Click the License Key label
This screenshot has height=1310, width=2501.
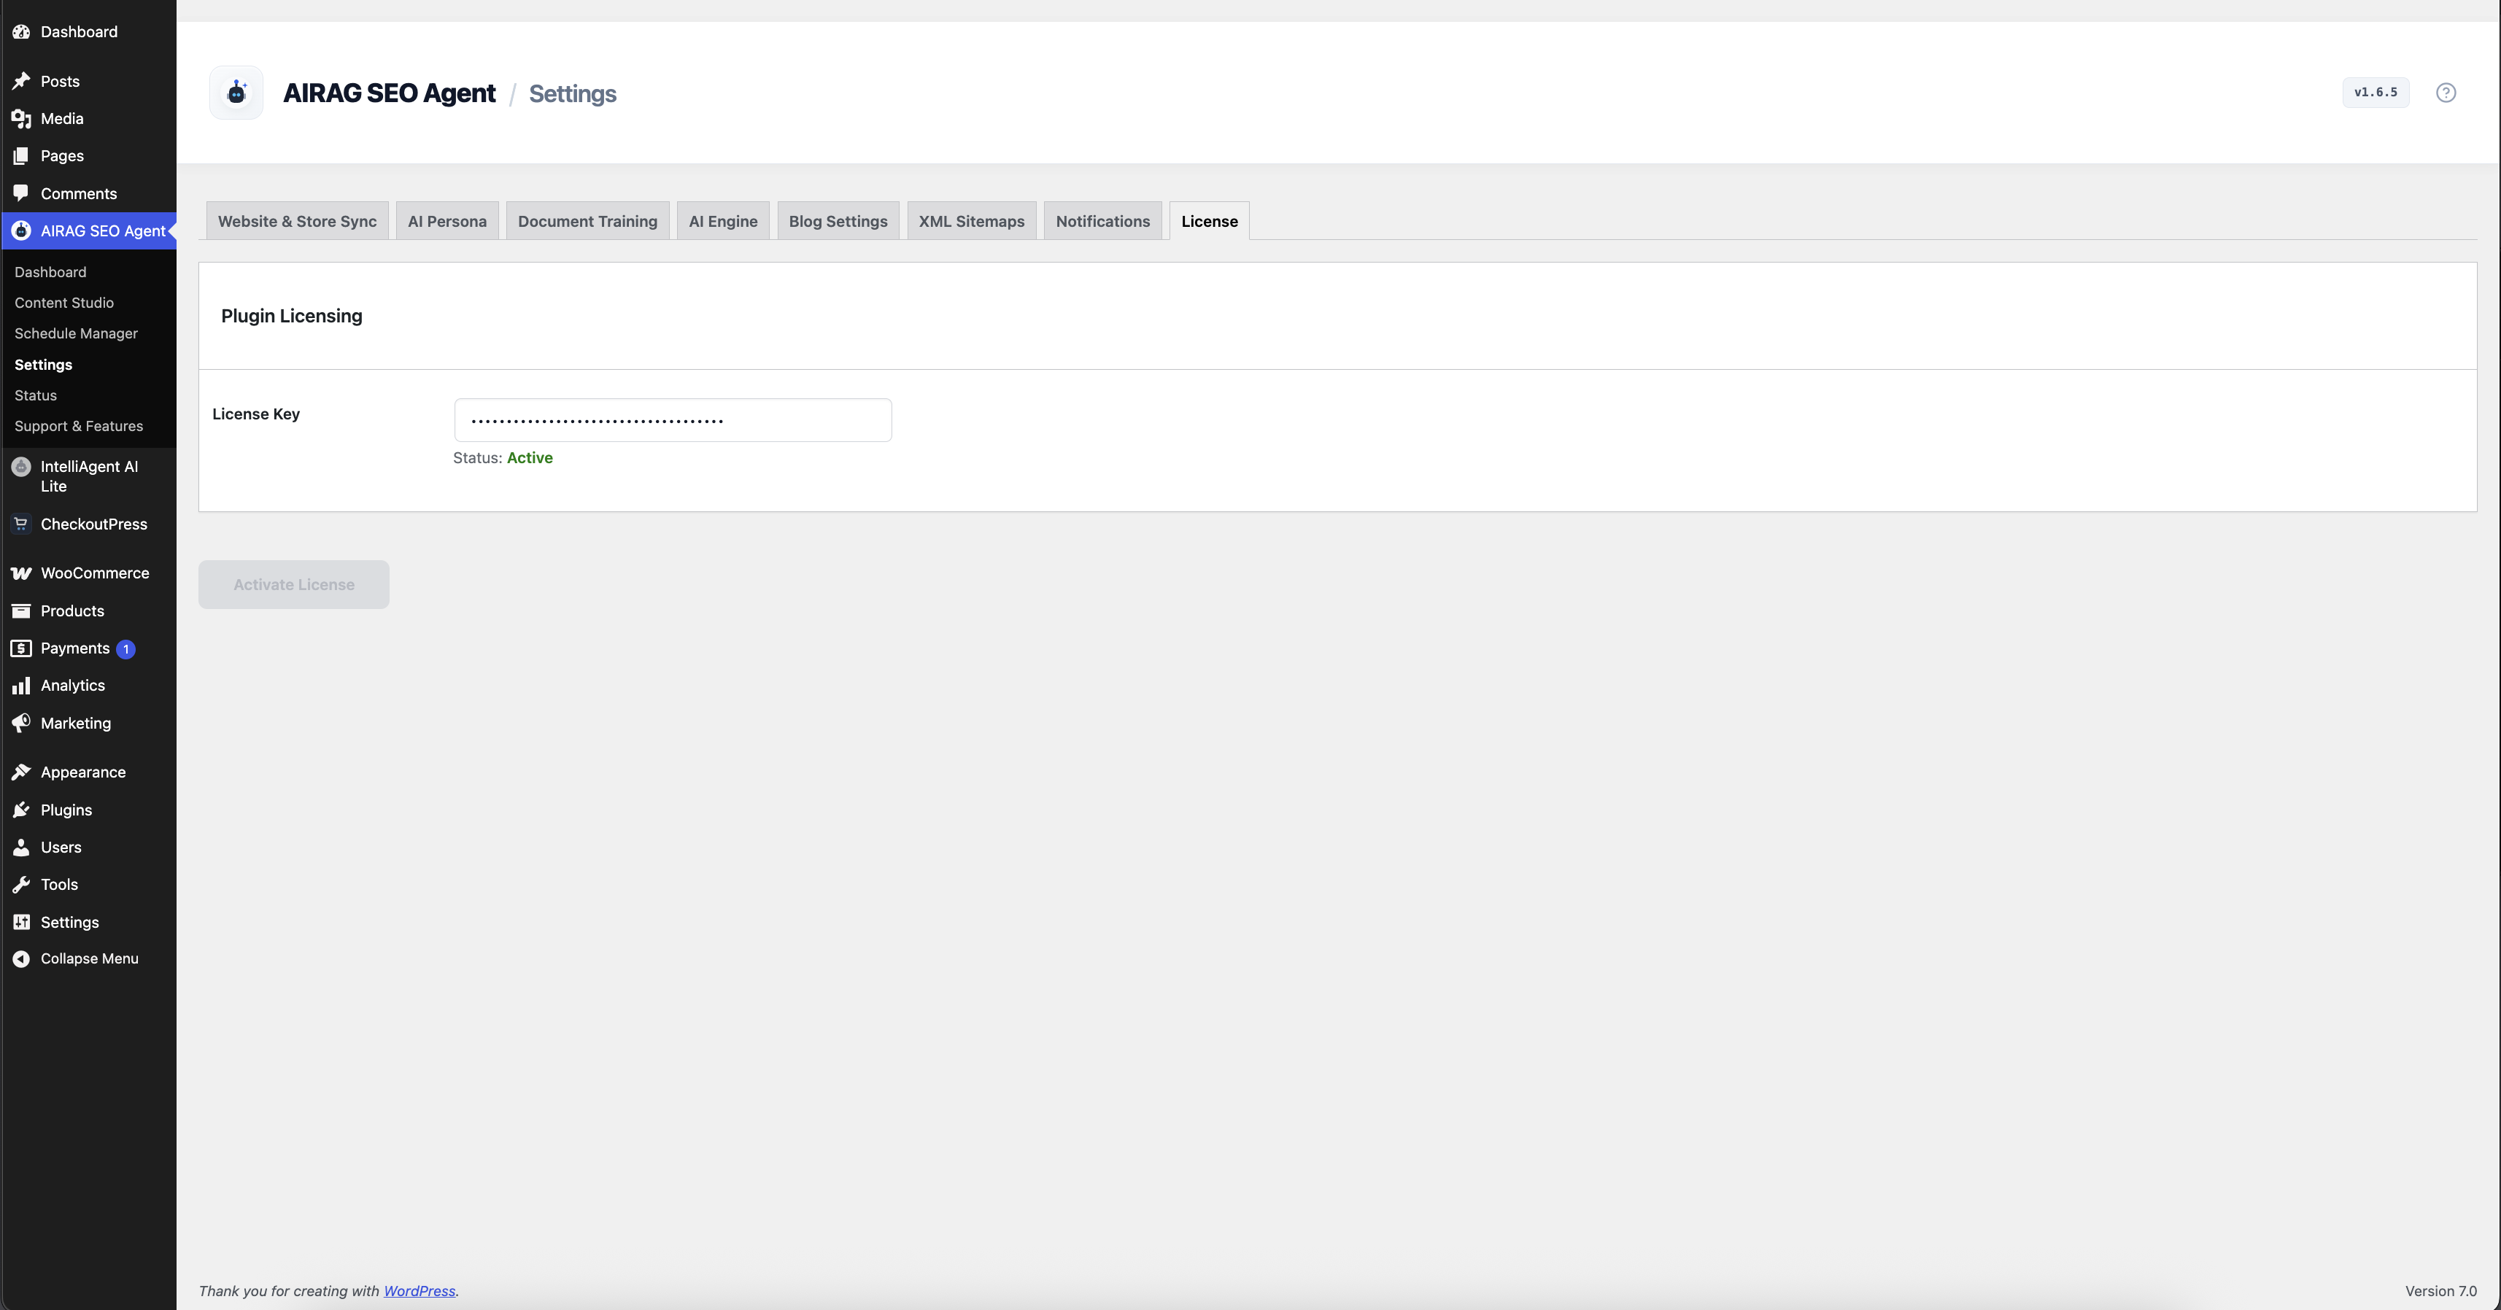(256, 414)
